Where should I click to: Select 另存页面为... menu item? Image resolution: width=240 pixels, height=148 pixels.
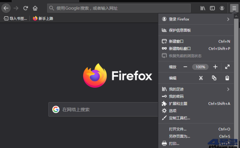(x=196, y=136)
